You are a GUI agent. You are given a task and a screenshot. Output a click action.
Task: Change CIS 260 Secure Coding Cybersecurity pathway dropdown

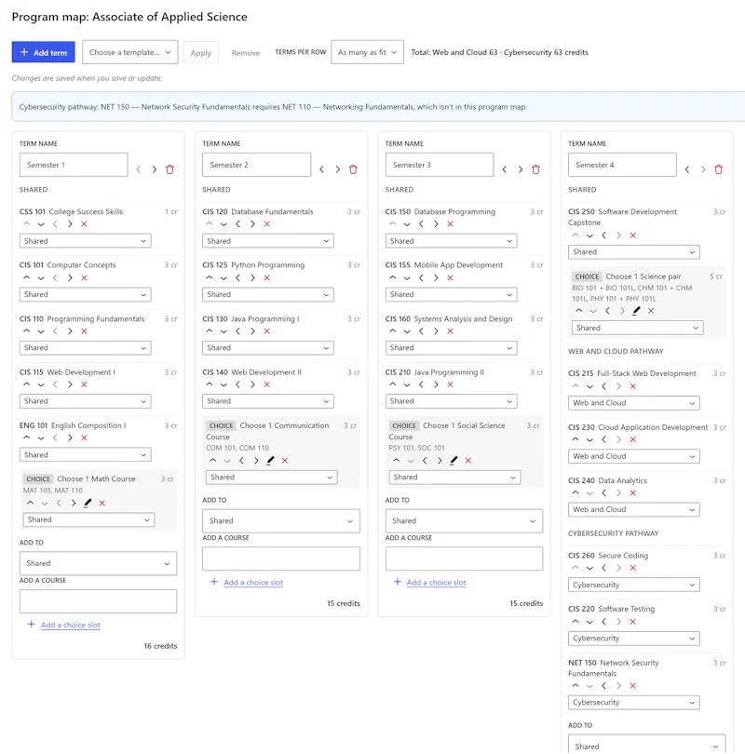634,585
